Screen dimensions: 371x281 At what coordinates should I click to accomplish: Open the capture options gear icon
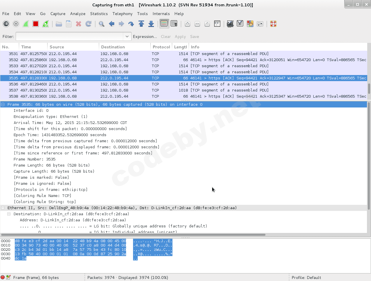(x=16, y=24)
